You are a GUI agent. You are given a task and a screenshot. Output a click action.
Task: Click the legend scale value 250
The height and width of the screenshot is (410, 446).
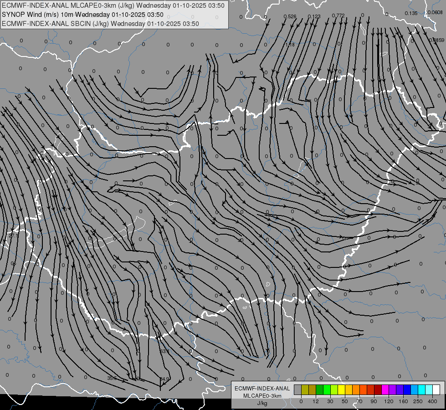[418, 401]
